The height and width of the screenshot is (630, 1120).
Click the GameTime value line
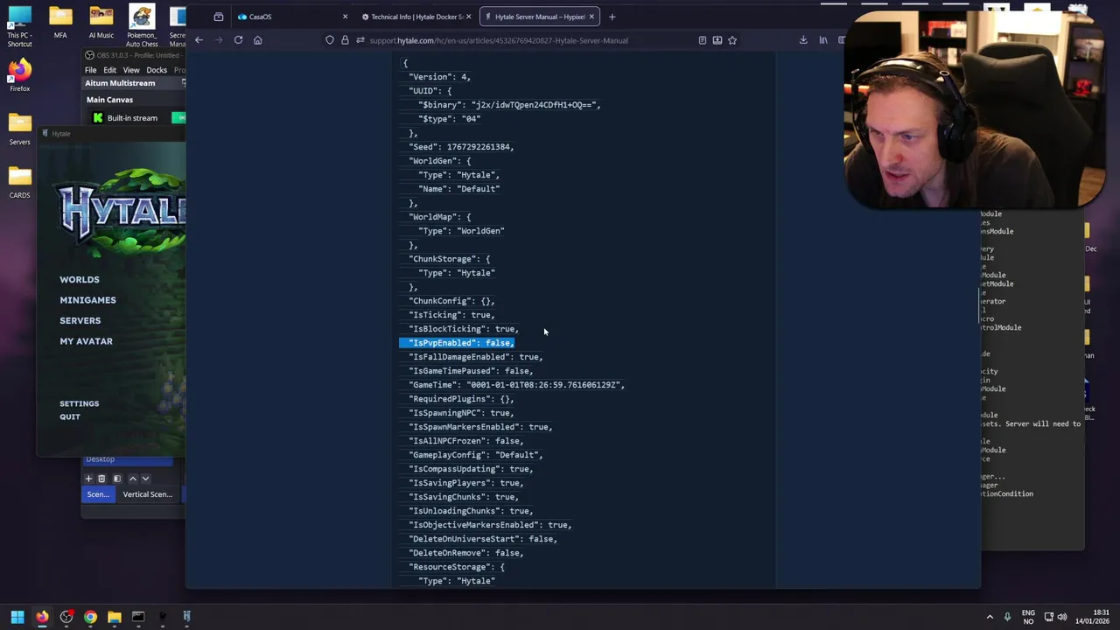(516, 385)
